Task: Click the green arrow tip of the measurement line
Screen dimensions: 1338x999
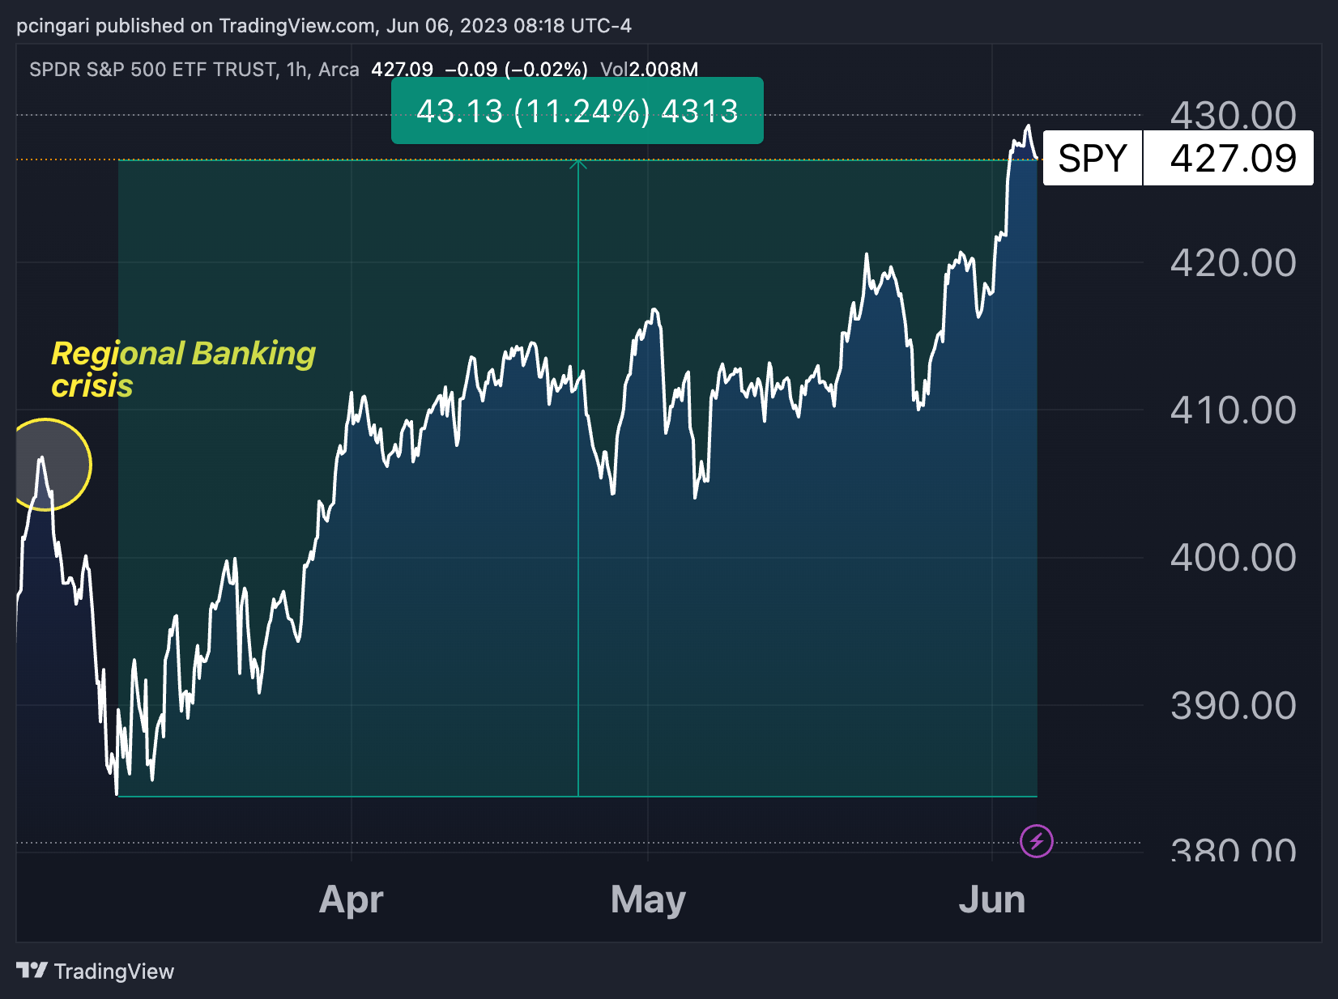Action: pos(578,164)
